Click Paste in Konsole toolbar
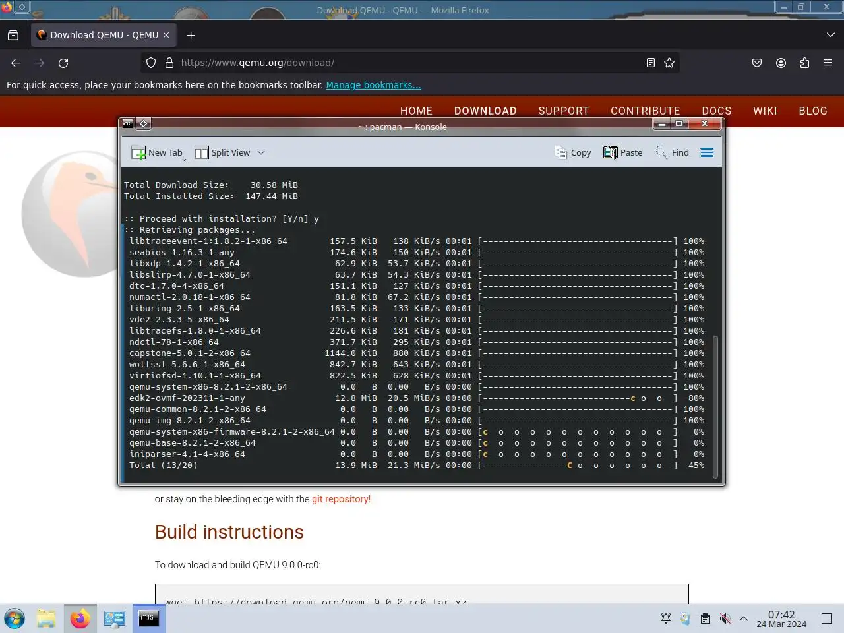 pos(622,152)
